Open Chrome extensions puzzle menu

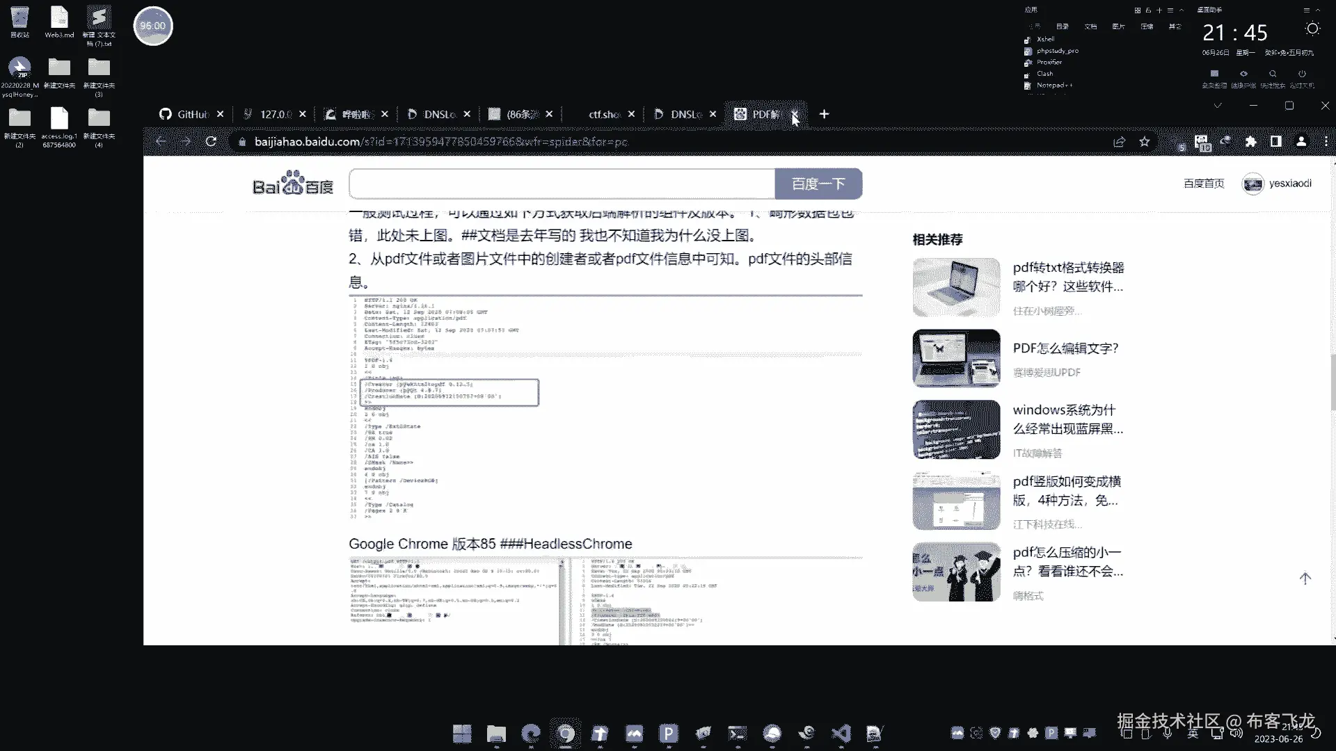1250,142
